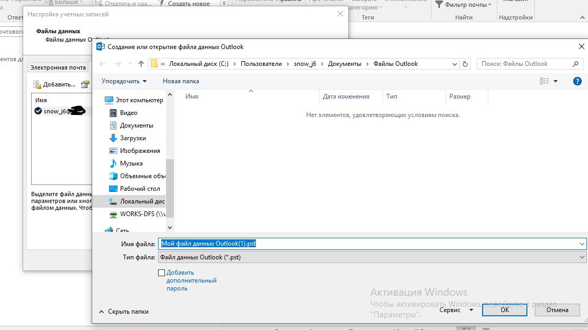The height and width of the screenshot is (330, 588).
Task: Create a Новая папка
Action: click(x=181, y=81)
